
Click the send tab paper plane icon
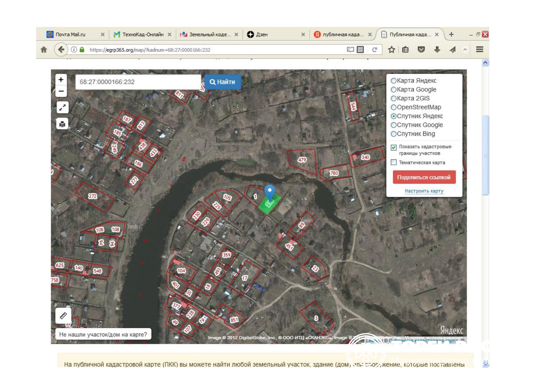[453, 50]
